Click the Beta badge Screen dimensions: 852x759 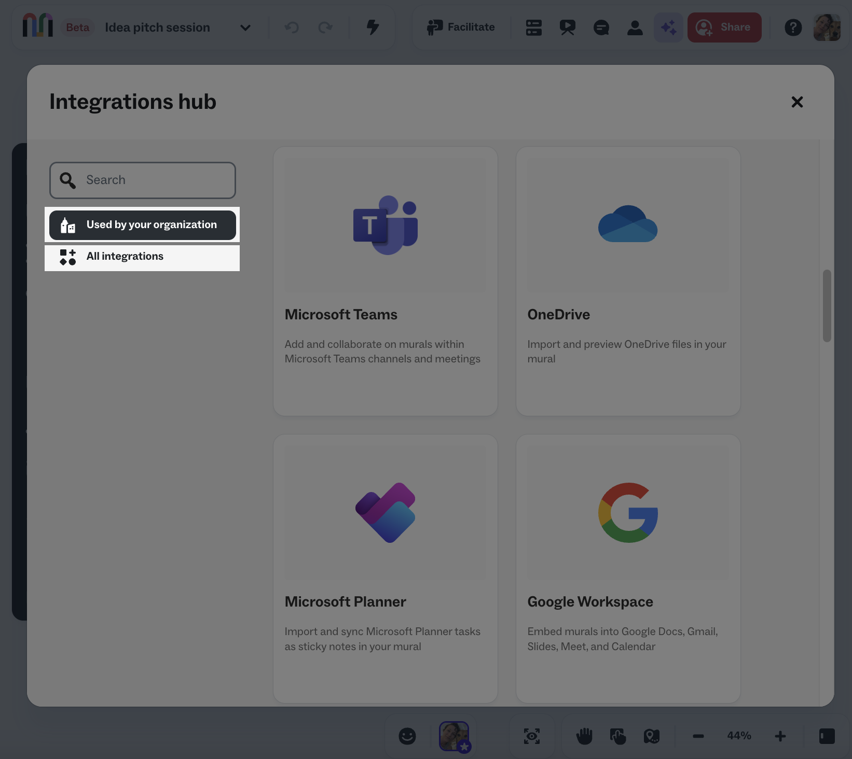78,27
